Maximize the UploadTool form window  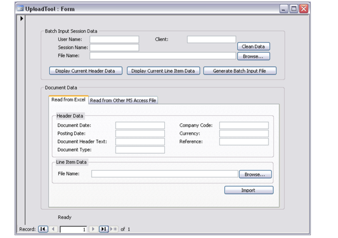tap(294, 9)
